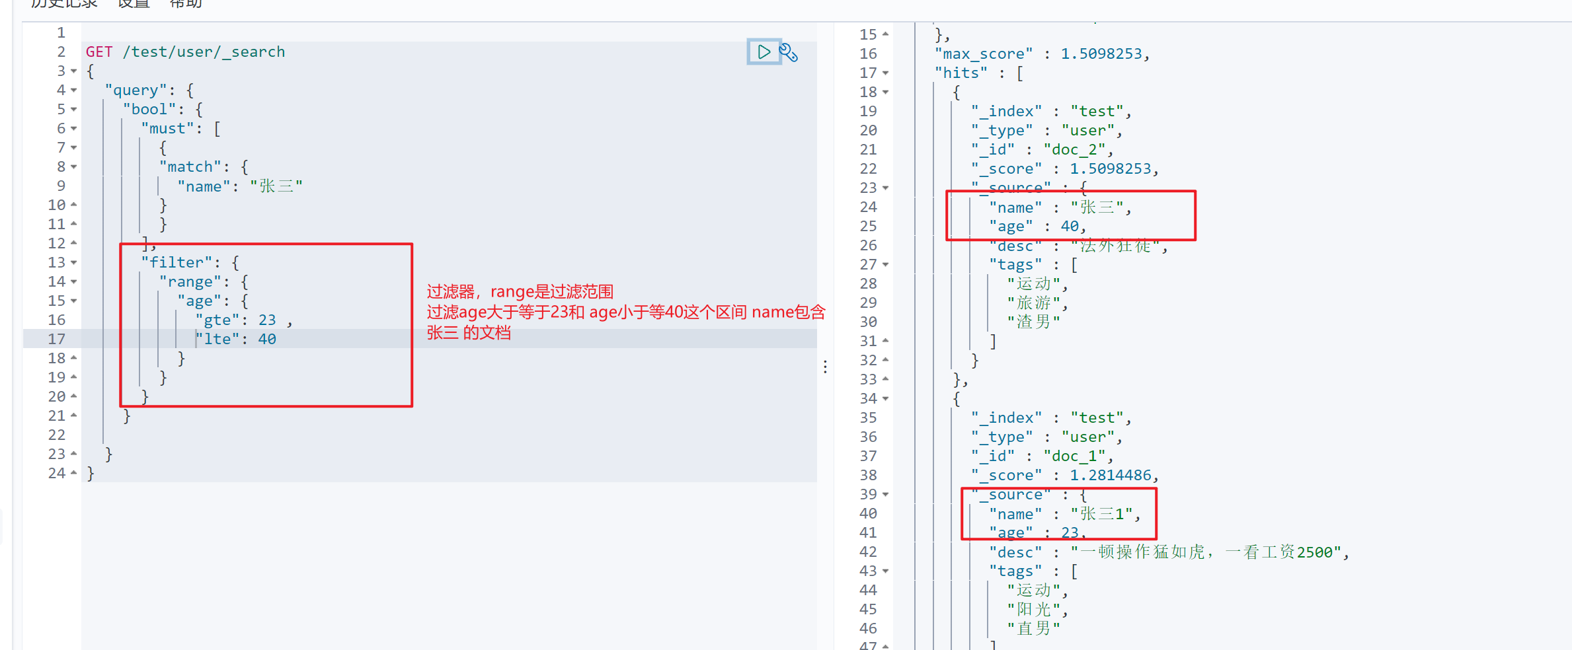Click the "旅游" tag in the response
The image size is (1572, 650).
click(x=1037, y=303)
